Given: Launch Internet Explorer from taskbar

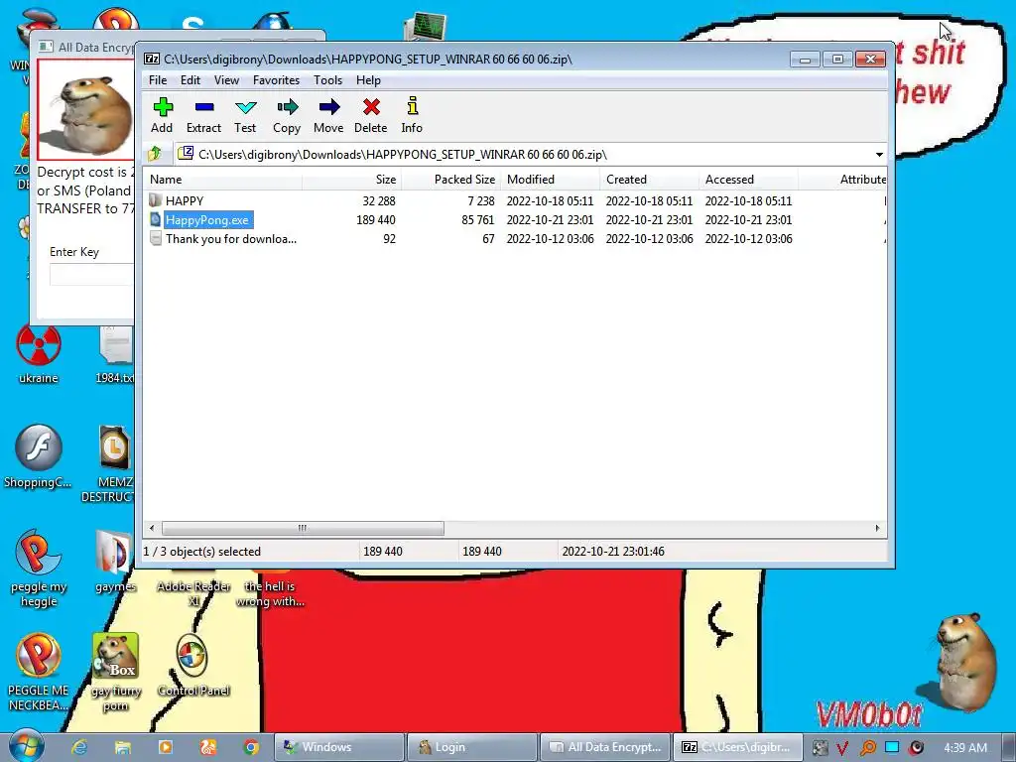Looking at the screenshot, I should (79, 747).
